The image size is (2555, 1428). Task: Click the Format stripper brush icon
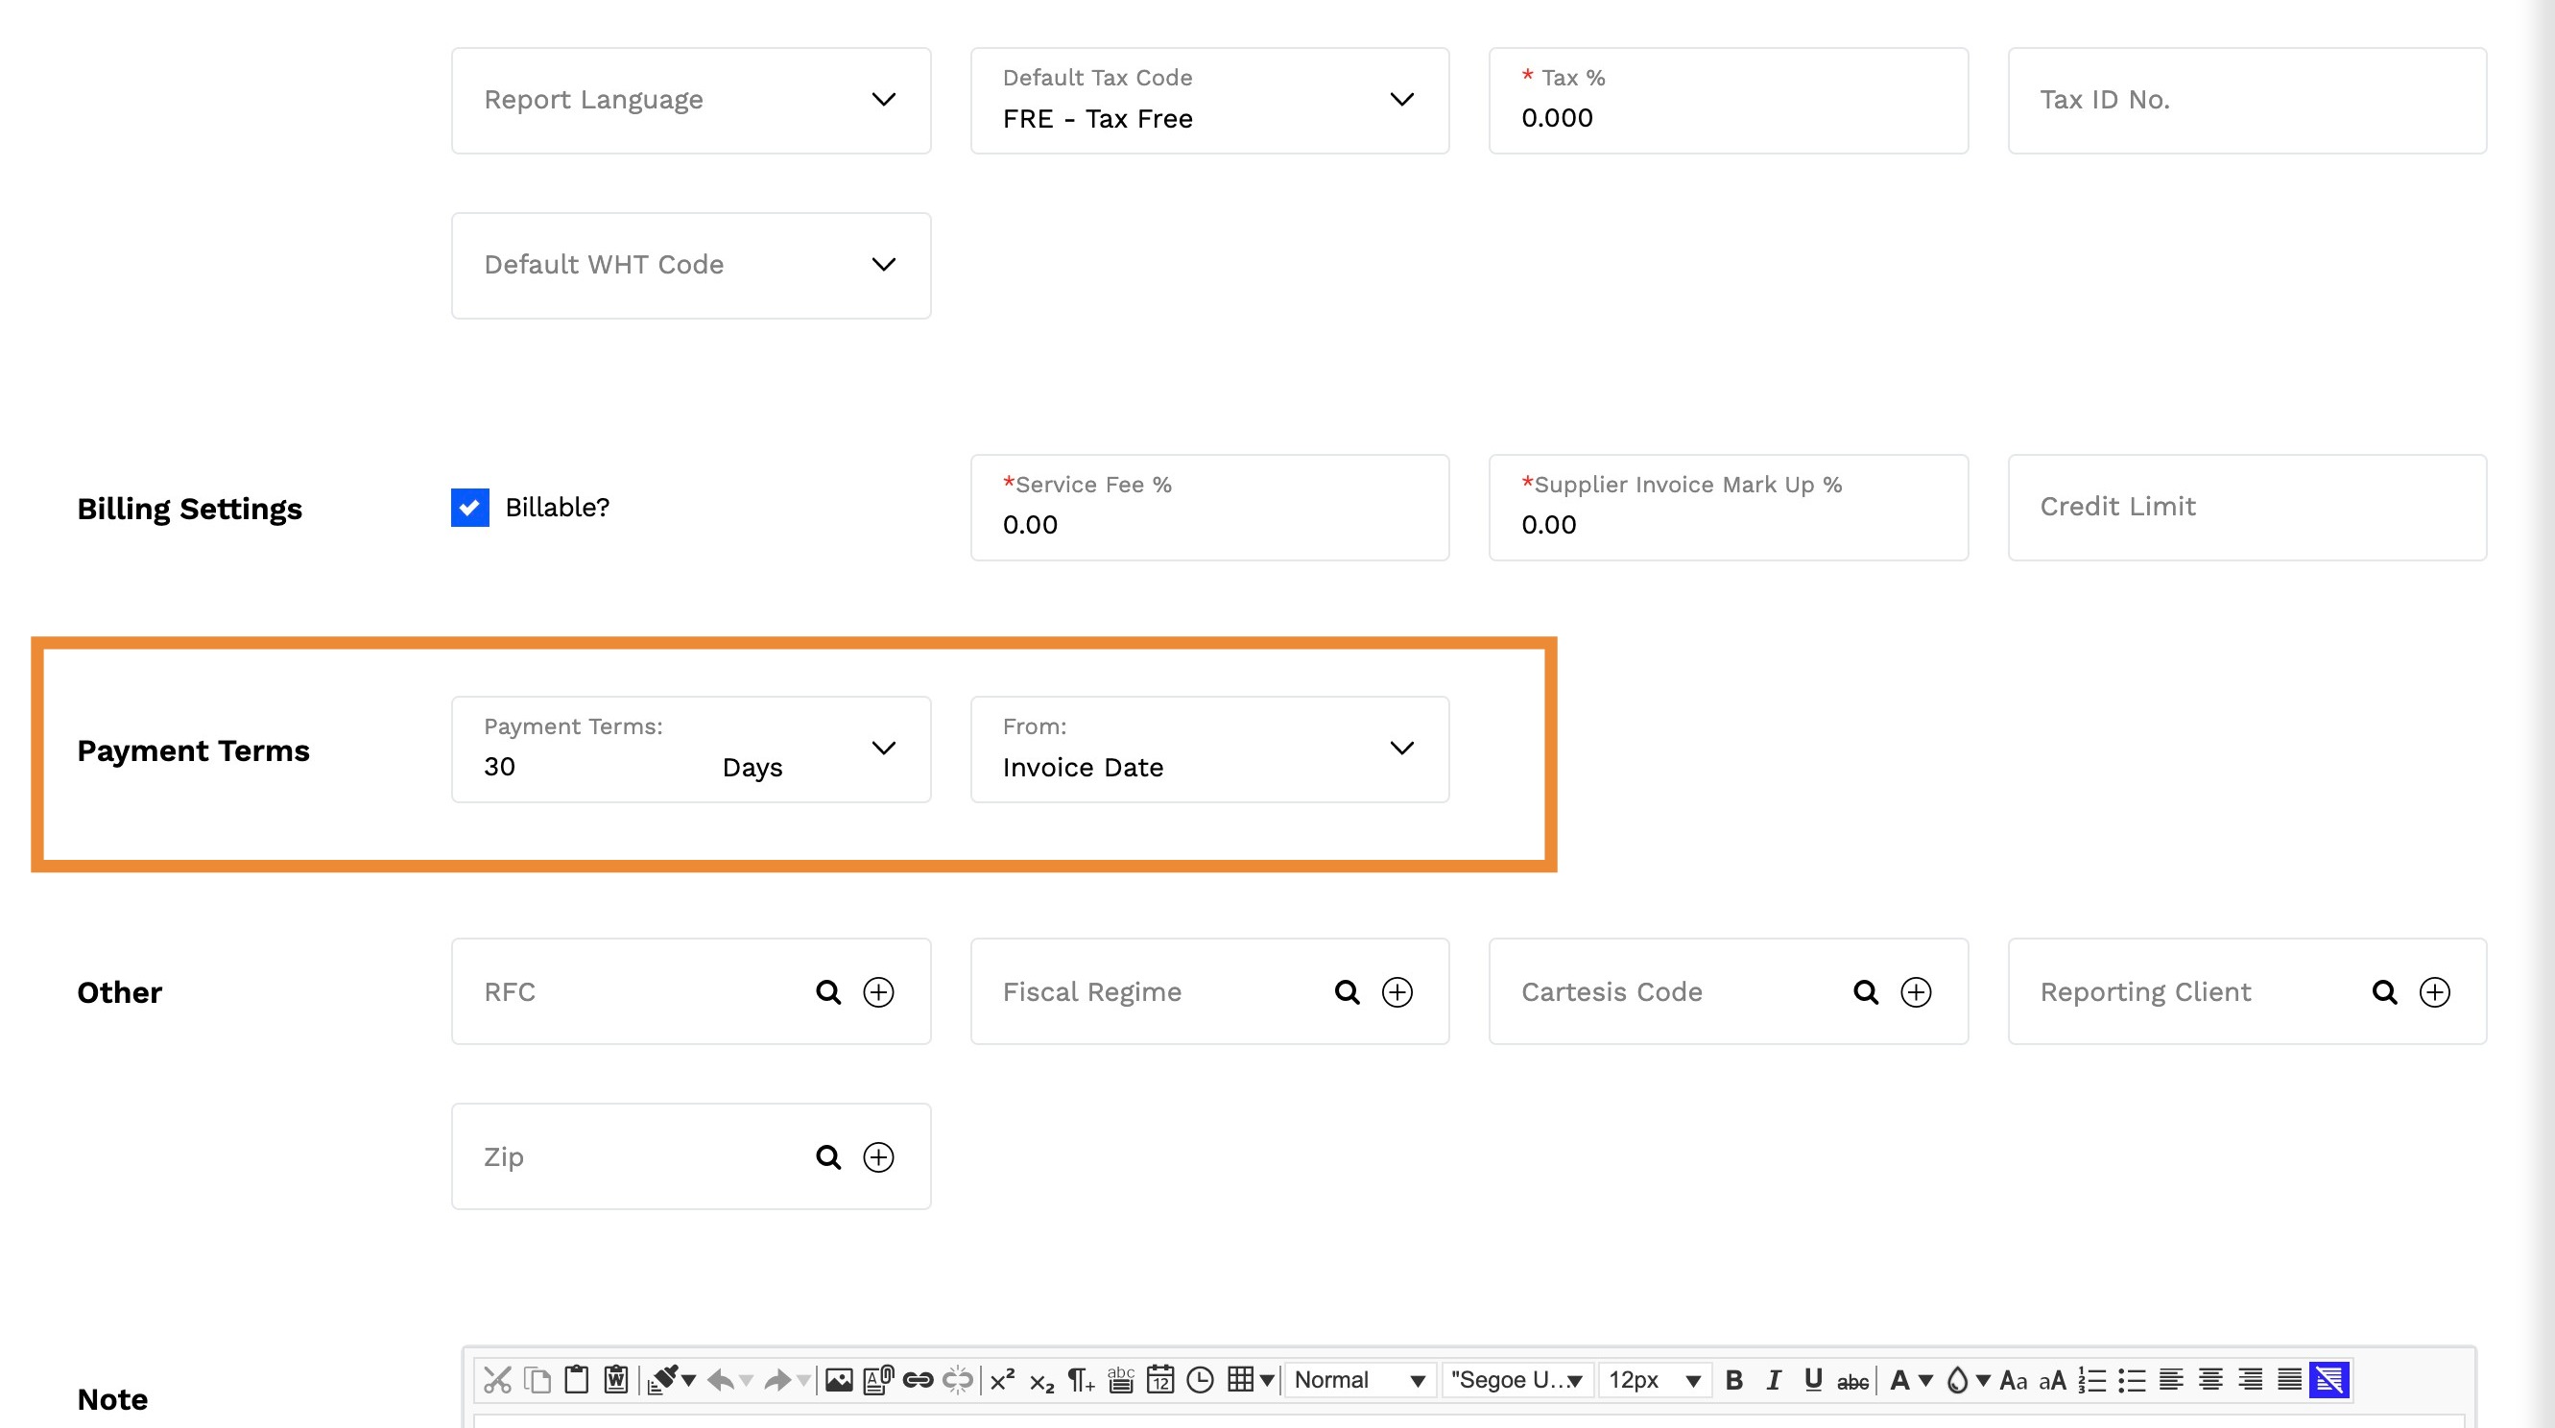coord(662,1379)
